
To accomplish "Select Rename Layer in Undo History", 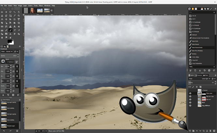I will click(x=10, y=126).
